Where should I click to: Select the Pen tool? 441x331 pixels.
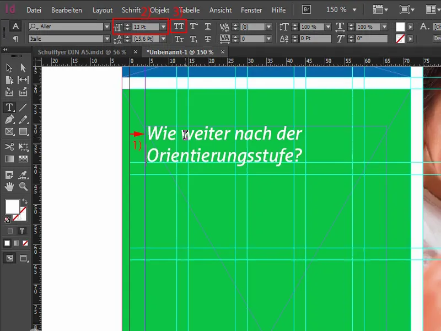point(9,119)
